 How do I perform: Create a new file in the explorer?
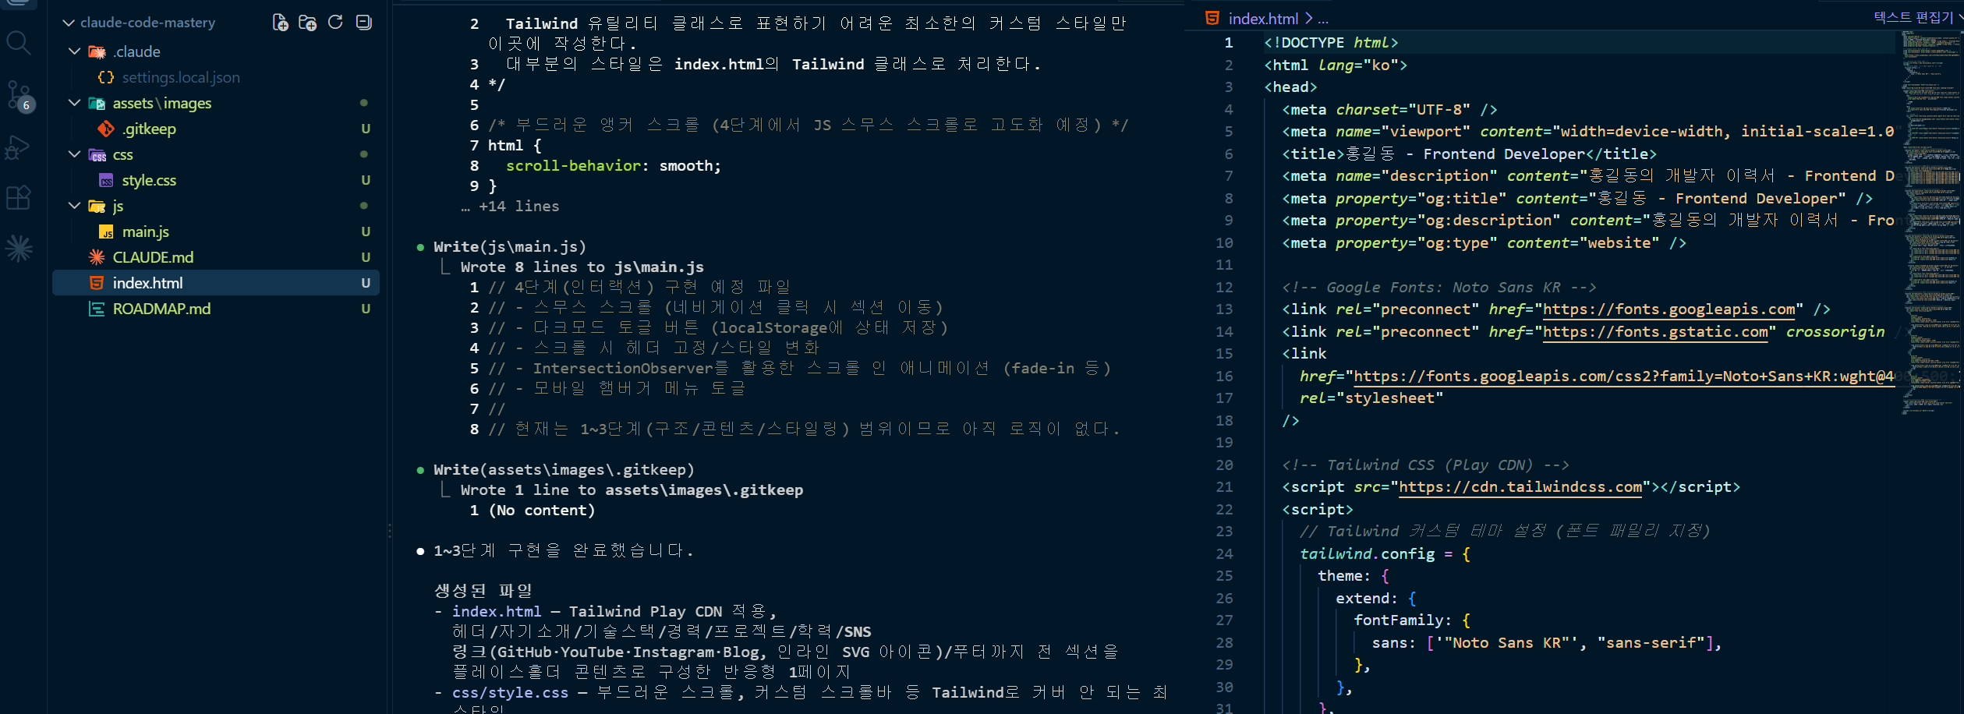pyautogui.click(x=280, y=23)
